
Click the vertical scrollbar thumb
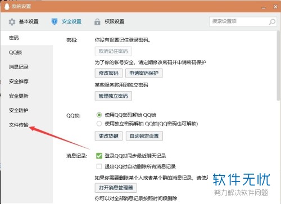278,66
